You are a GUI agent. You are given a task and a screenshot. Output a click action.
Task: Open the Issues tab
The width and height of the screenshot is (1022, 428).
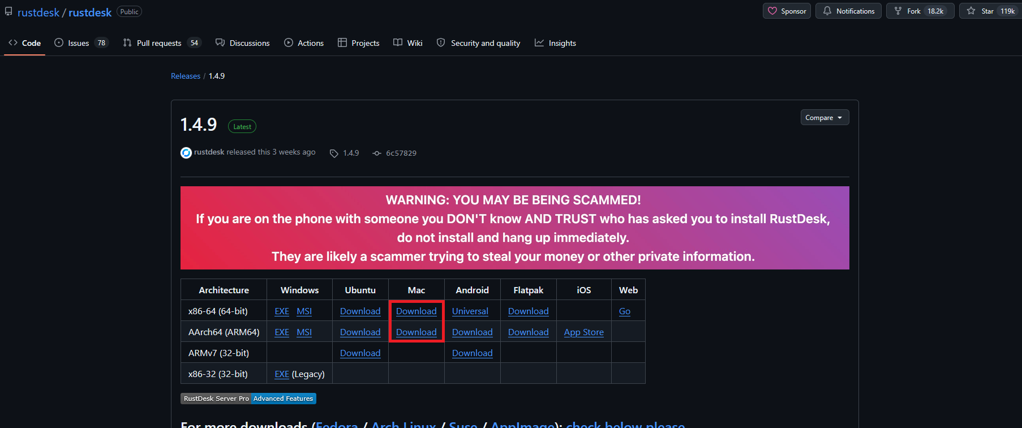(x=81, y=43)
